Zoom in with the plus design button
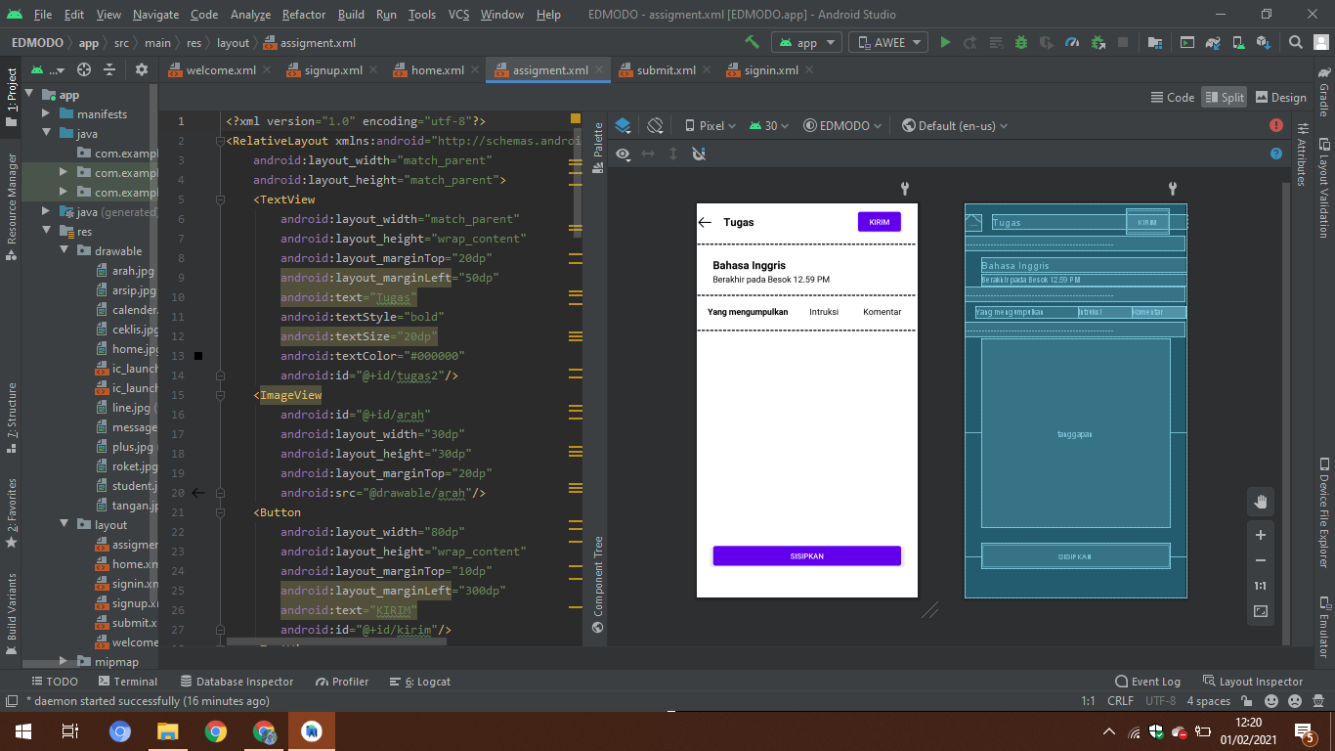 click(1261, 535)
